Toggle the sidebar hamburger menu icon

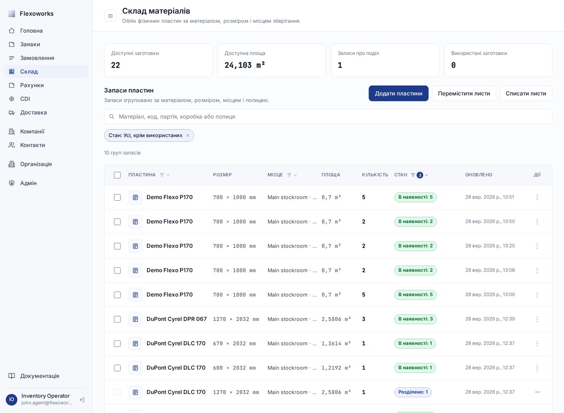[110, 16]
